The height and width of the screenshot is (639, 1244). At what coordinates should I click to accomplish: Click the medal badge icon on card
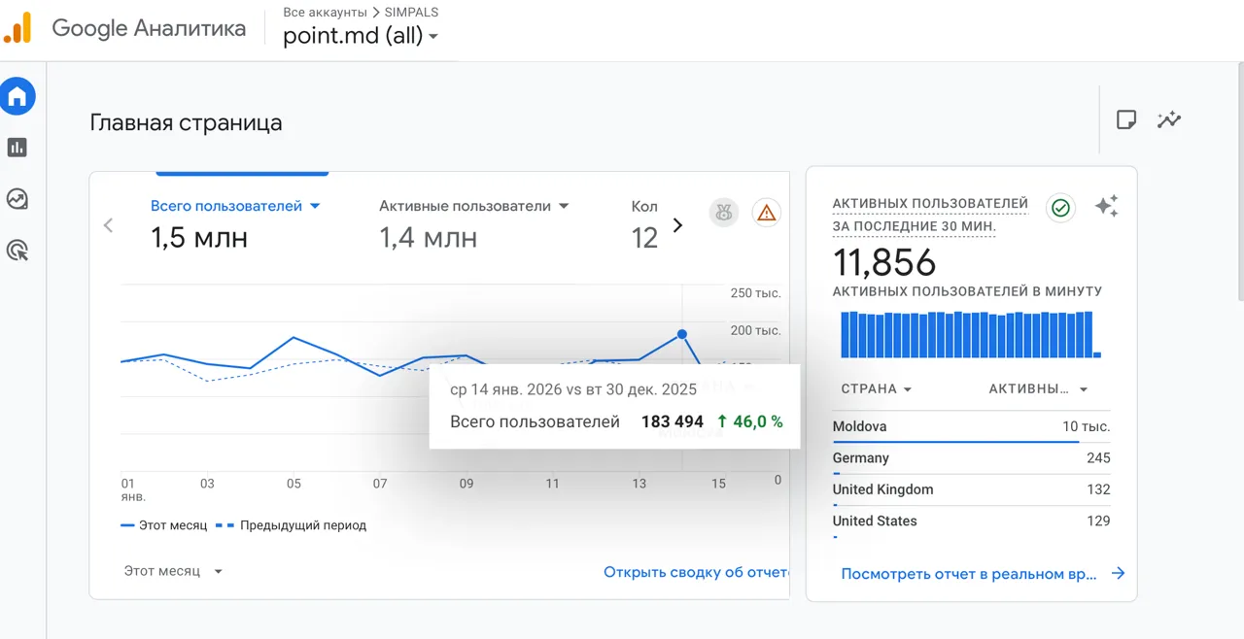coord(723,213)
